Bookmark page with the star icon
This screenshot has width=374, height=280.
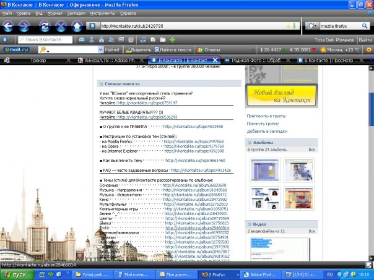point(288,26)
